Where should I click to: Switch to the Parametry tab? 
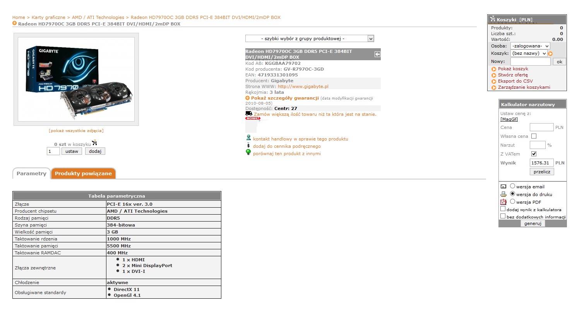31,174
